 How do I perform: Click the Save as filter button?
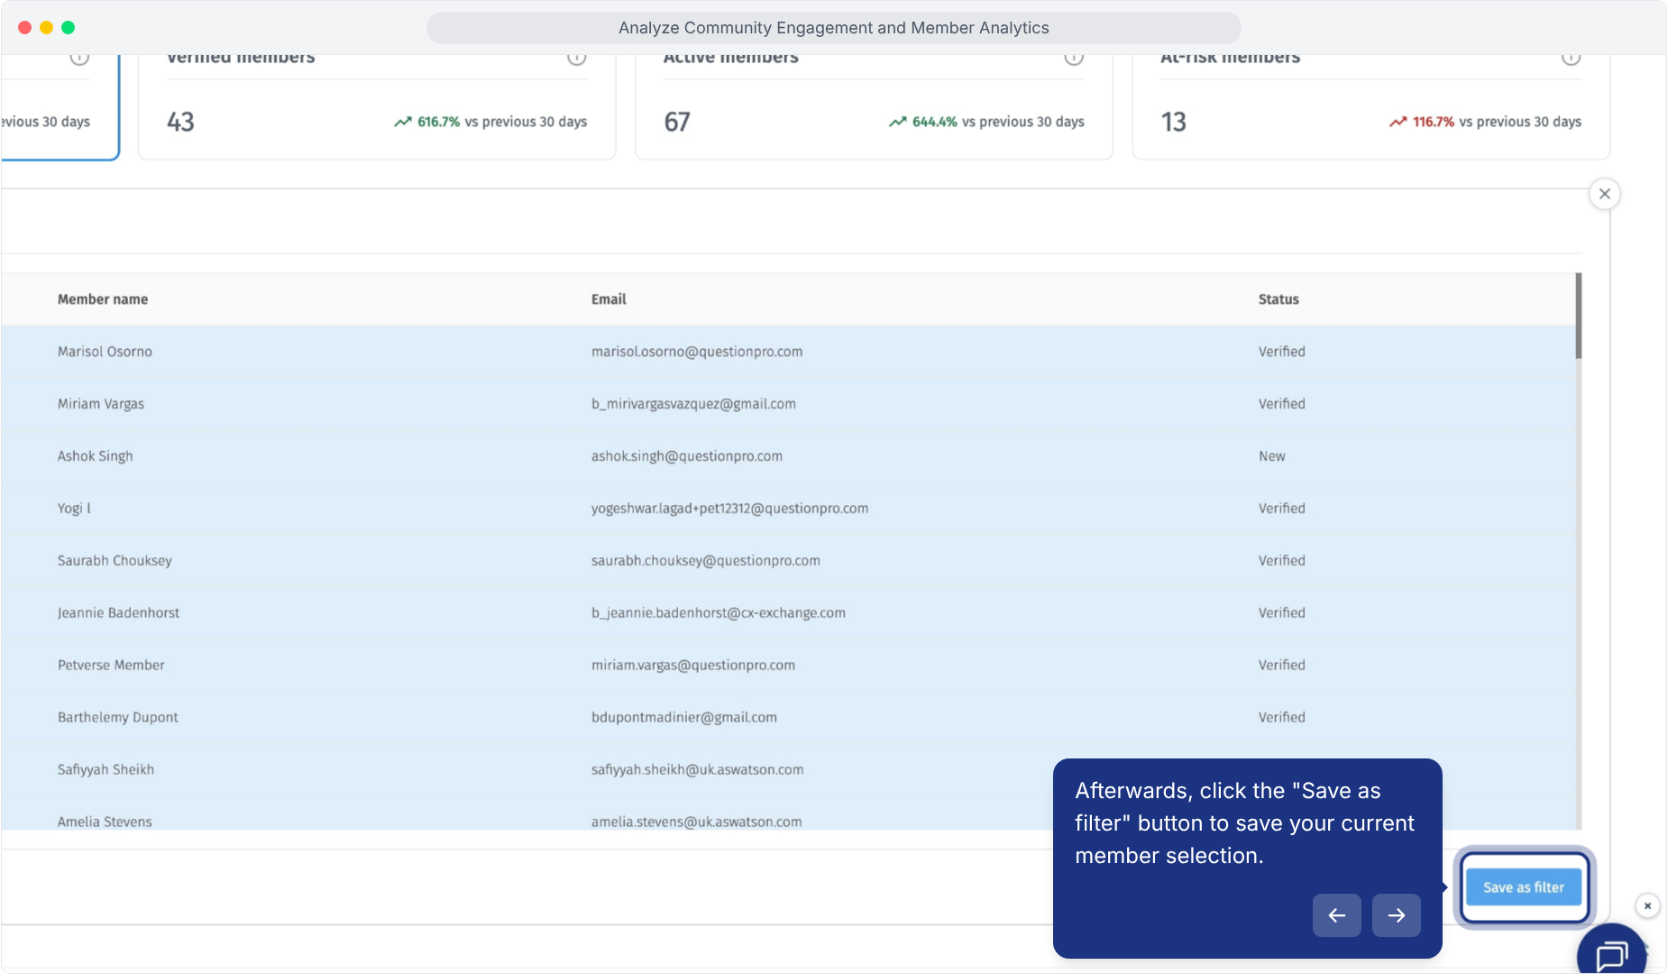click(x=1524, y=887)
